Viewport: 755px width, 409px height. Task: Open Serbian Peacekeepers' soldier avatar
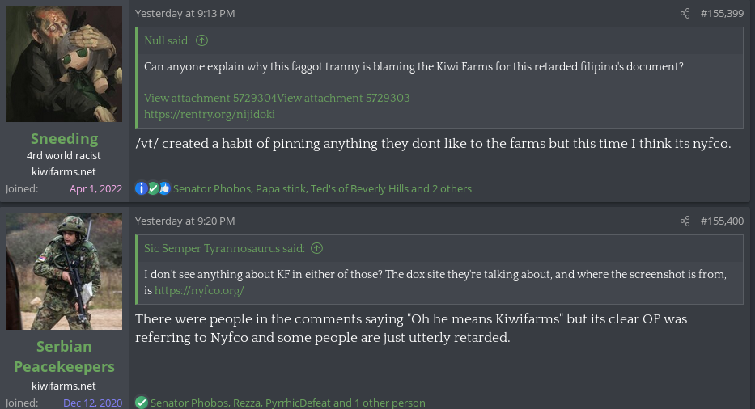[x=64, y=271]
